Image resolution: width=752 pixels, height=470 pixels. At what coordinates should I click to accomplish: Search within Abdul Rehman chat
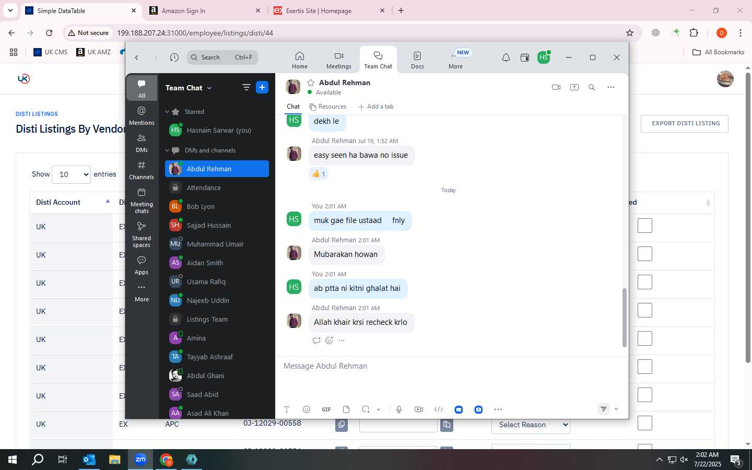[592, 87]
